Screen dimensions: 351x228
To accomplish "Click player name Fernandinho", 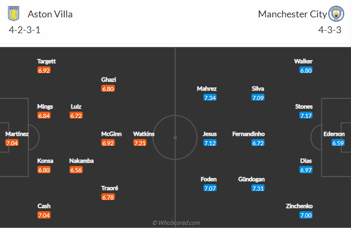I will [x=248, y=134].
